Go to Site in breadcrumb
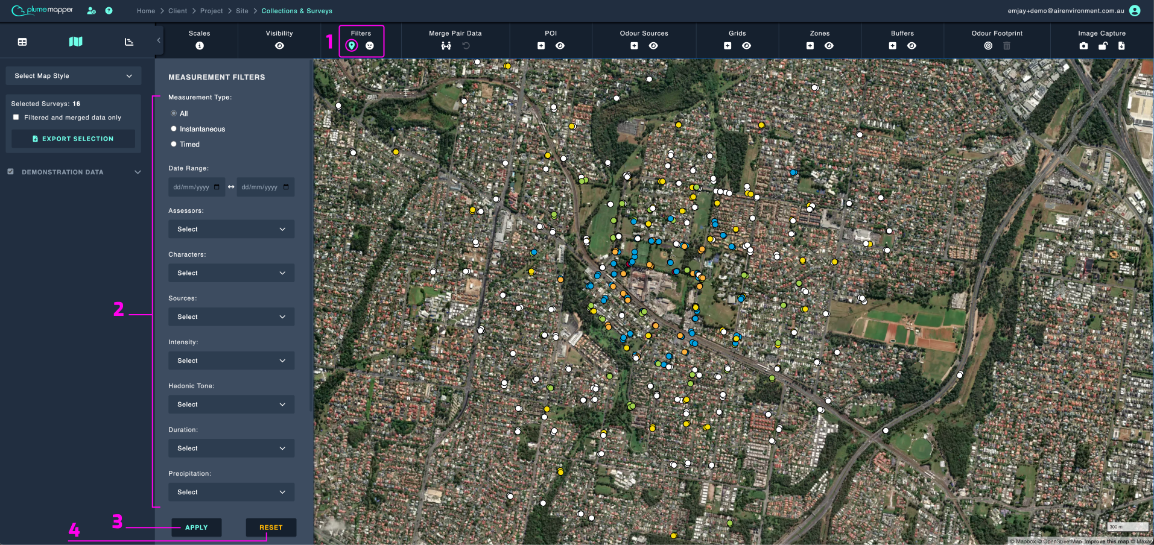The image size is (1154, 545). click(x=242, y=11)
